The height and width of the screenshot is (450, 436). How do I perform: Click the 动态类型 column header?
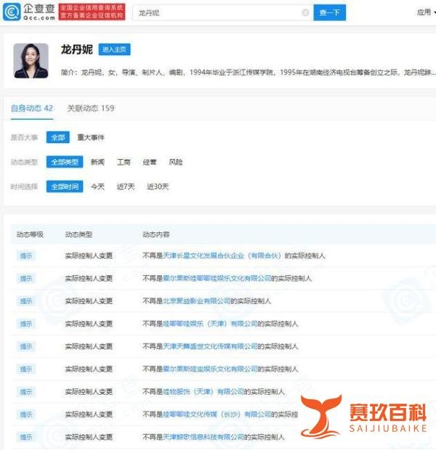[78, 234]
